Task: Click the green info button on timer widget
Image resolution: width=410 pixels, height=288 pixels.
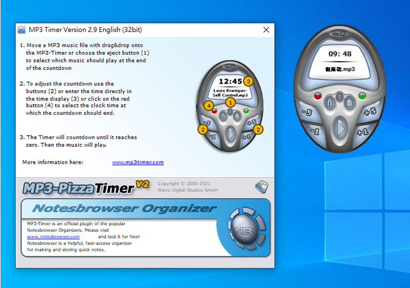Action: click(362, 96)
